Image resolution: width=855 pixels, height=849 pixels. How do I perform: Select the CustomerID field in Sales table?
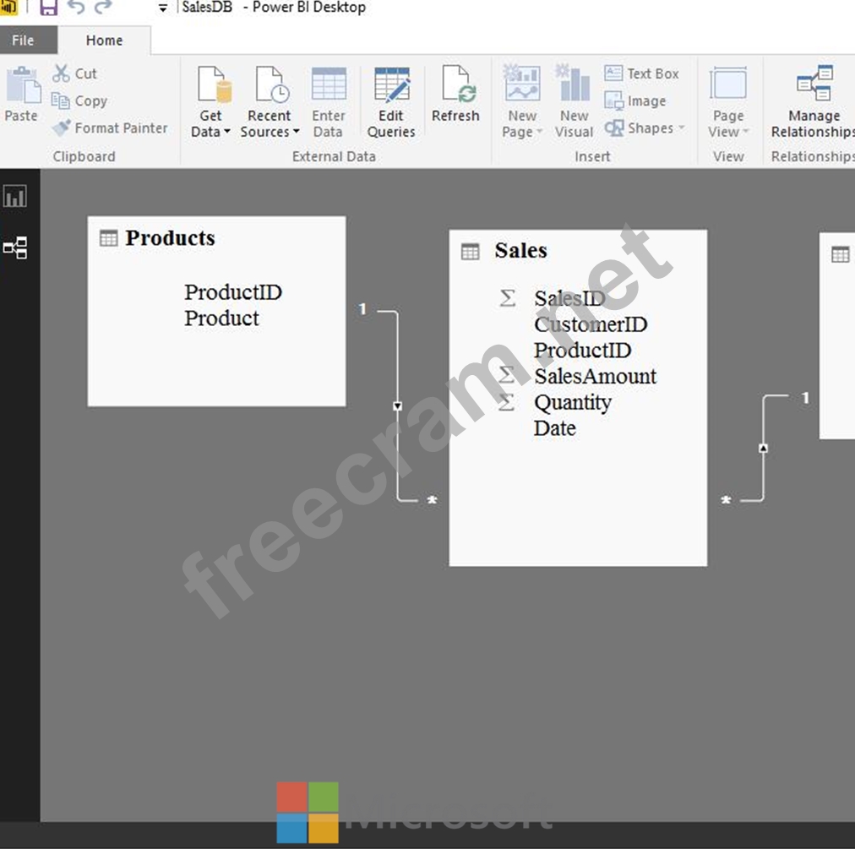(591, 324)
